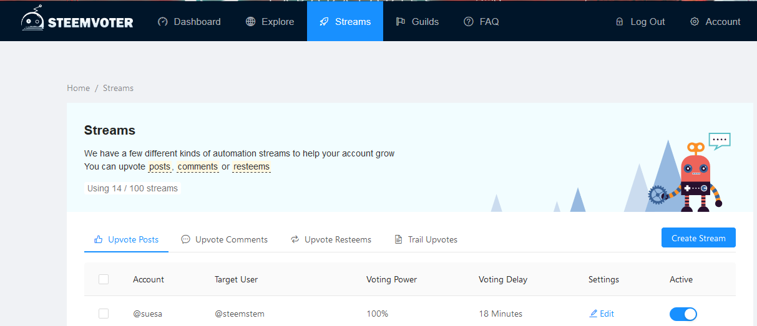The height and width of the screenshot is (326, 757).
Task: Click the Account gear icon
Action: point(695,22)
